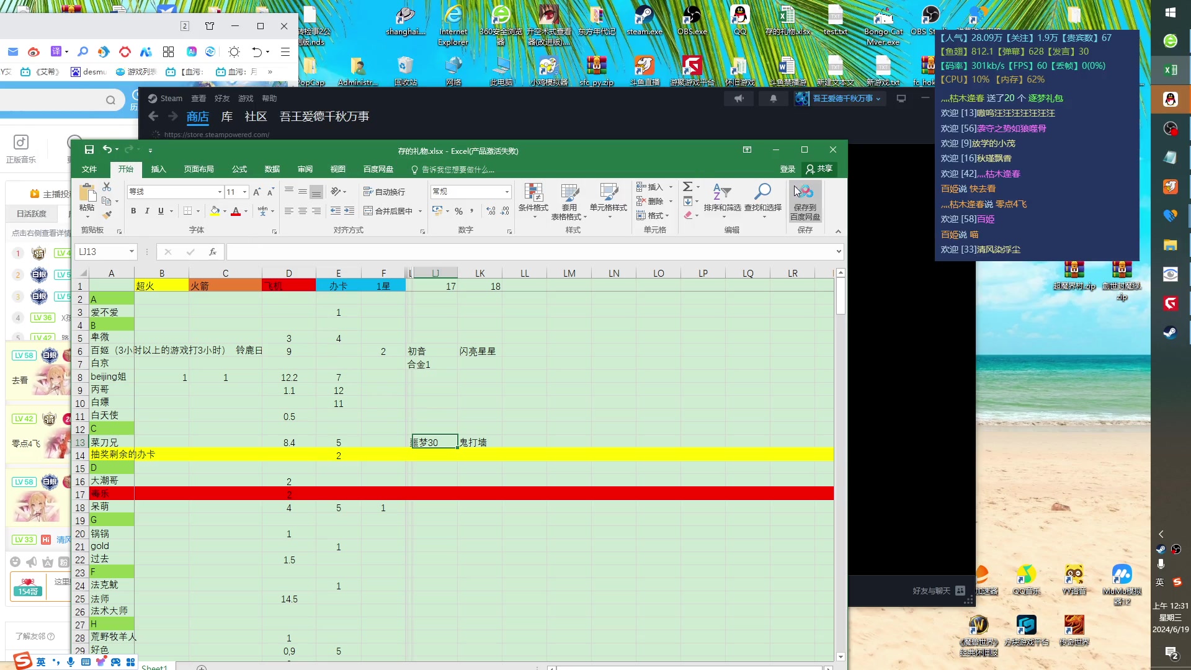The width and height of the screenshot is (1191, 670).
Task: Click the 共享 share button
Action: click(x=820, y=169)
